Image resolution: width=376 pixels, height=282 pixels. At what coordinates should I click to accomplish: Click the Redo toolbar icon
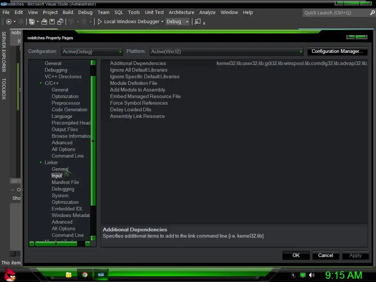click(84, 22)
